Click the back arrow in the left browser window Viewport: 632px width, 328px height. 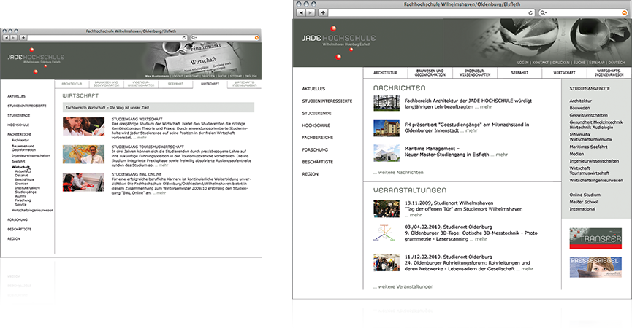(x=6, y=36)
